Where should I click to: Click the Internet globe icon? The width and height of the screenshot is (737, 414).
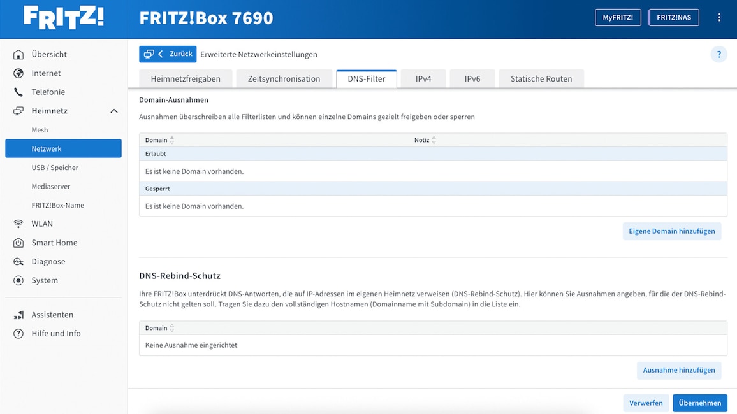pos(18,73)
